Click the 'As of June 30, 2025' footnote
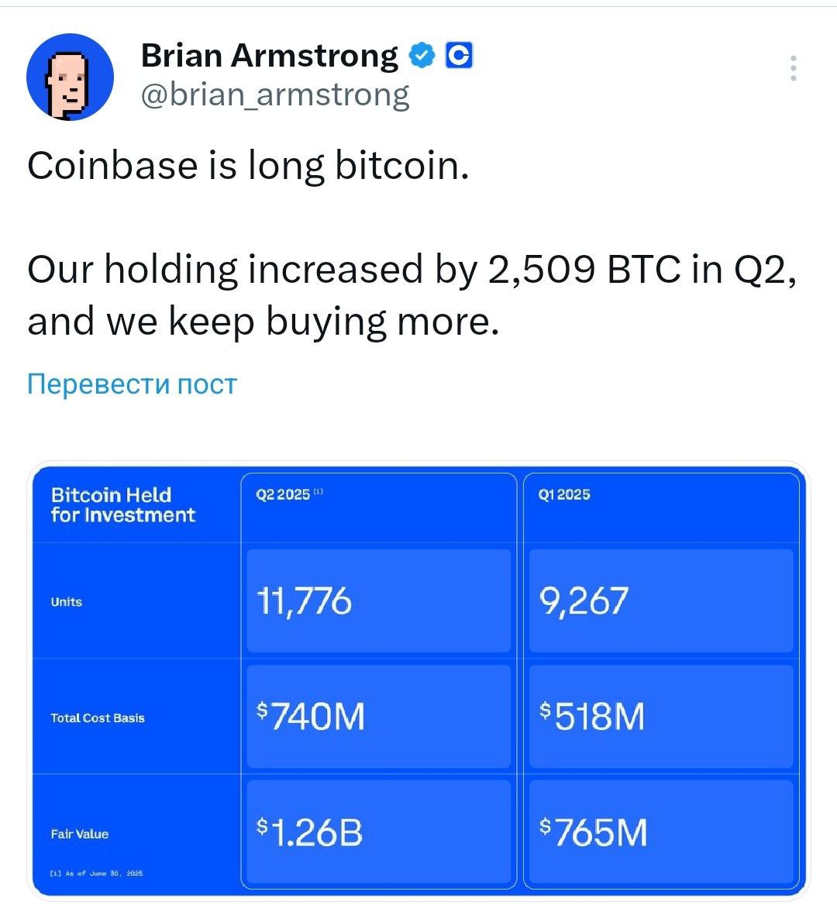Screen dimensions: 837x919 tap(97, 873)
